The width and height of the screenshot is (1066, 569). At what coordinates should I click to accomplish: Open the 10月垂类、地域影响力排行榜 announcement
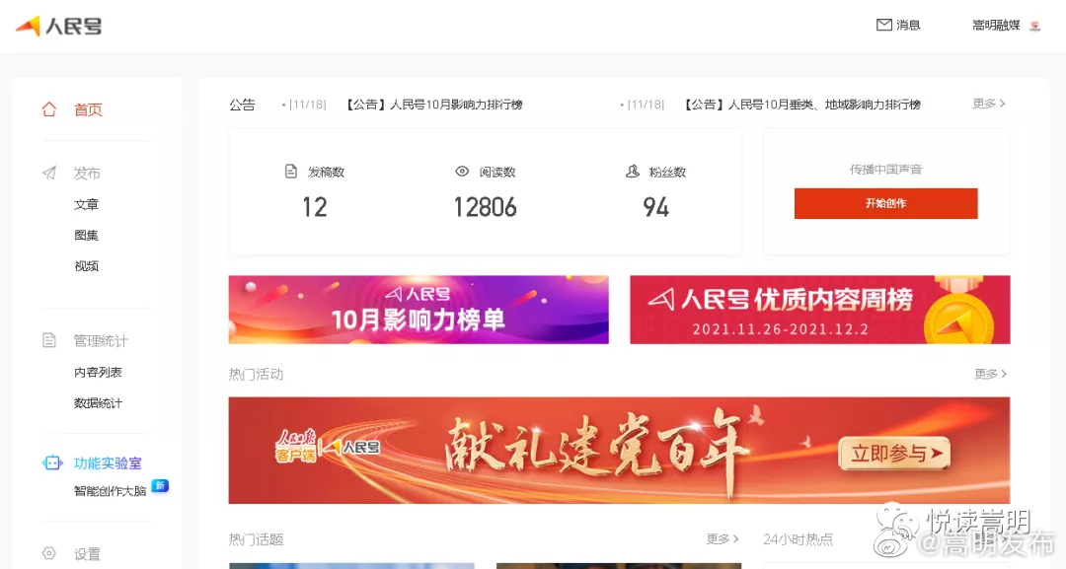(x=802, y=105)
